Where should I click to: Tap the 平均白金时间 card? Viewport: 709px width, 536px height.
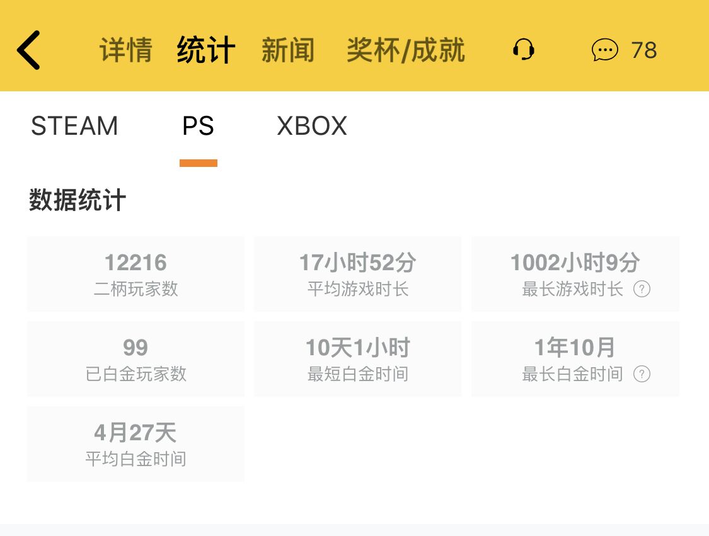135,444
